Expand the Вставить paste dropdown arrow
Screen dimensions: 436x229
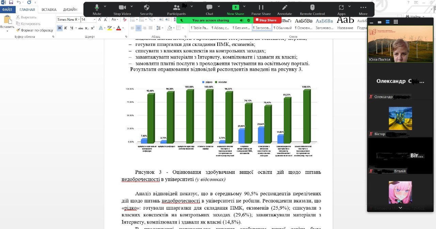7,31
